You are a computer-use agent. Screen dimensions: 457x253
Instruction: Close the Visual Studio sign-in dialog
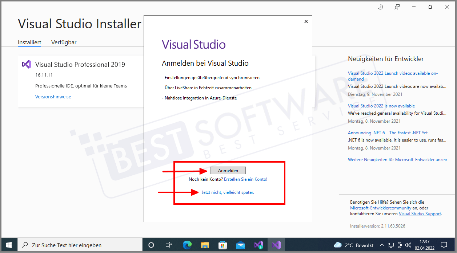pos(306,21)
